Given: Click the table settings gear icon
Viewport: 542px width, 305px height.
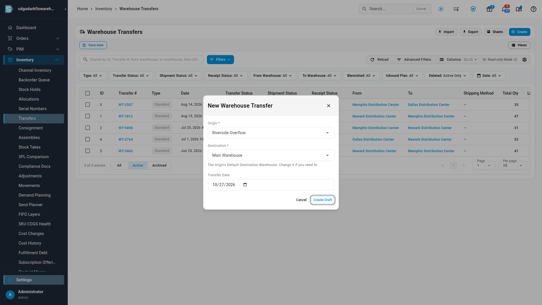Looking at the screenshot, I should pos(524,60).
